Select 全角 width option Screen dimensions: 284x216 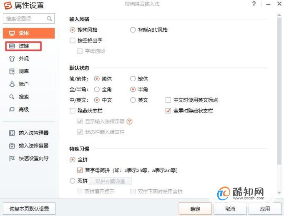pos(97,89)
